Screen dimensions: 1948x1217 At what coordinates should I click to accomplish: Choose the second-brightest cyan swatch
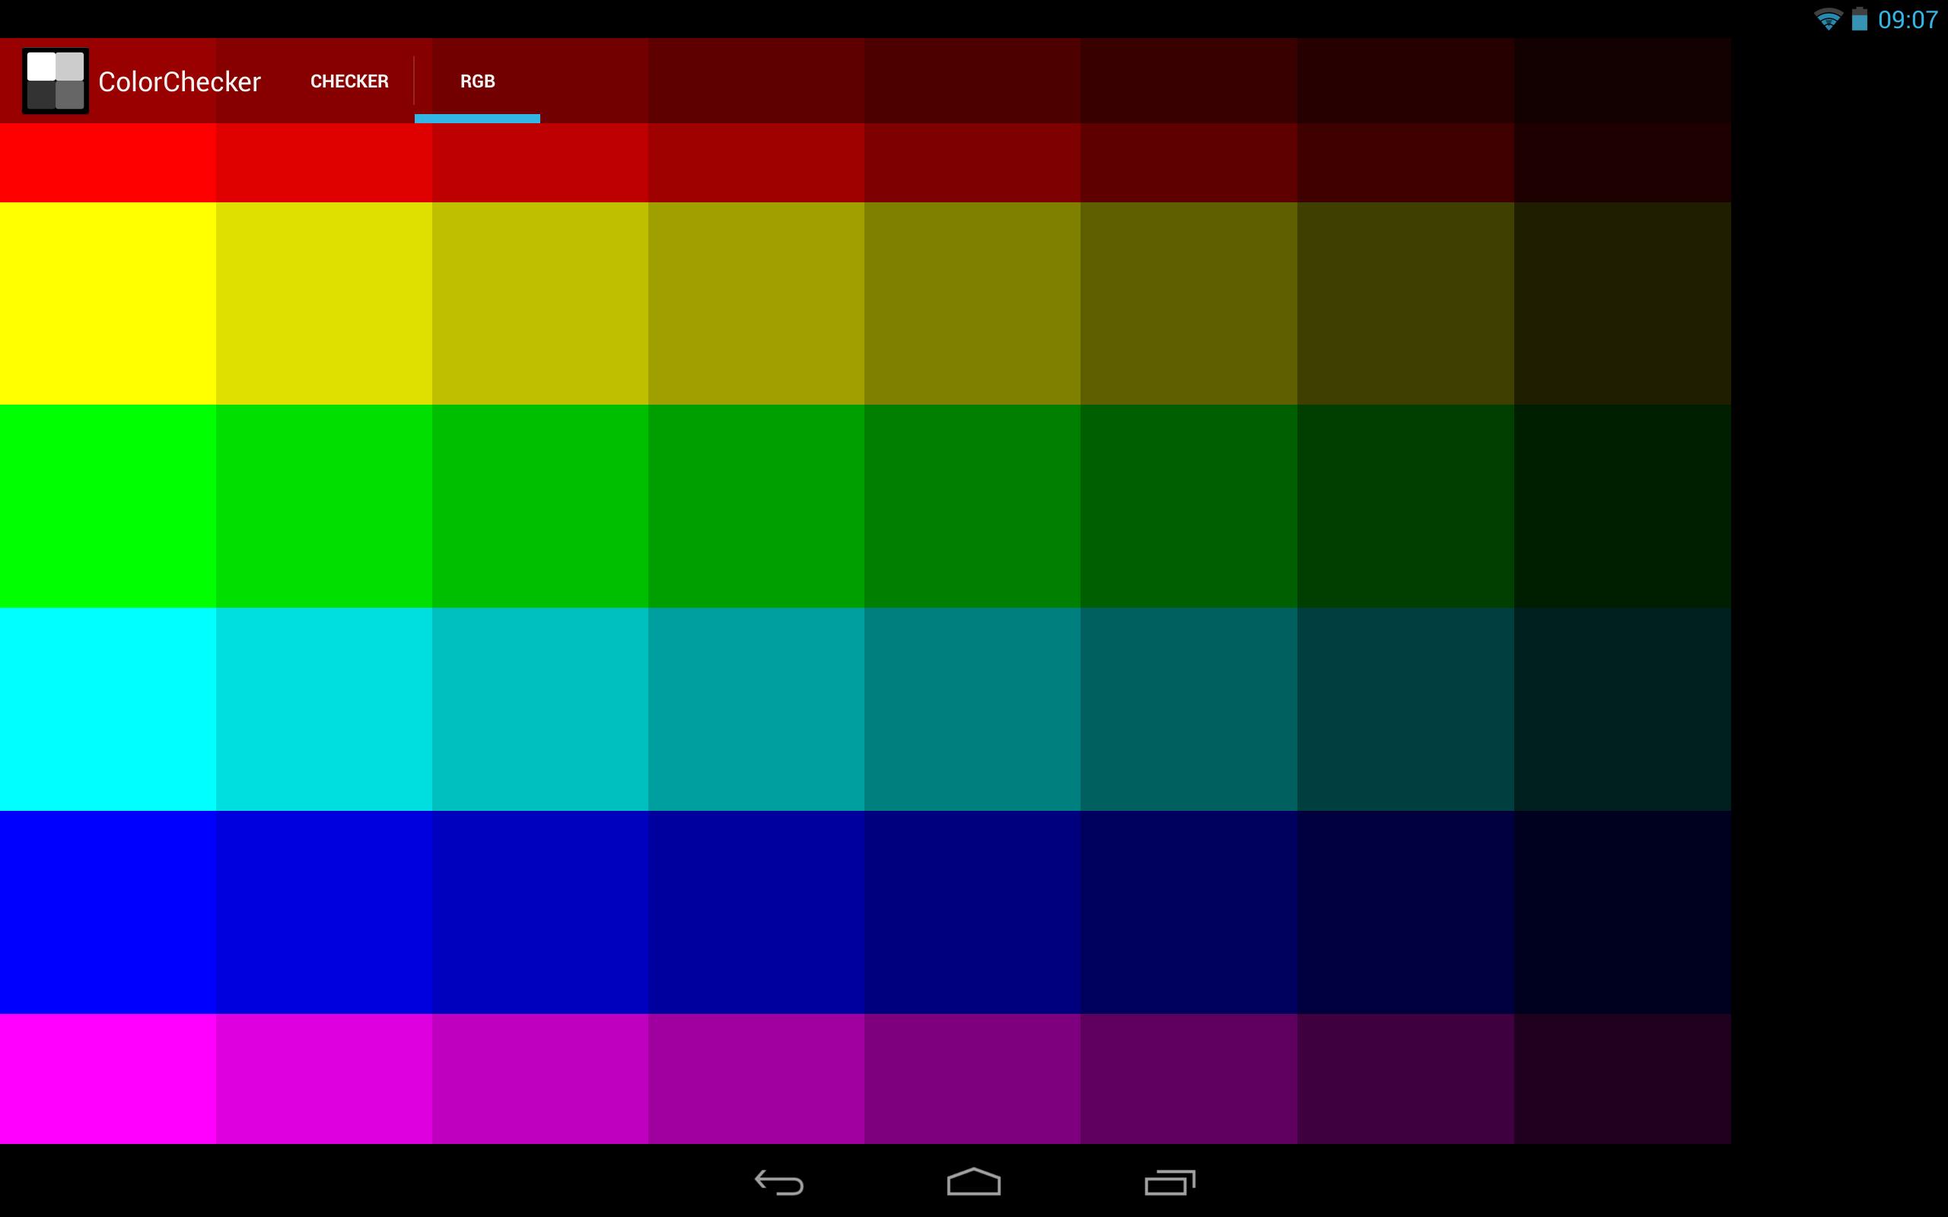click(323, 709)
